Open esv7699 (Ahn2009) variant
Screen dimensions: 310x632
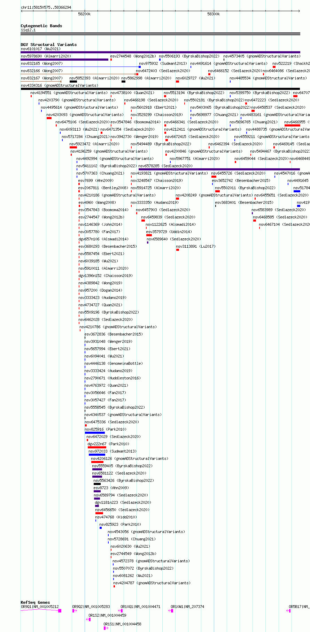(96, 180)
